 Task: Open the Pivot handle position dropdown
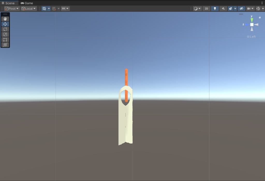click(x=12, y=9)
